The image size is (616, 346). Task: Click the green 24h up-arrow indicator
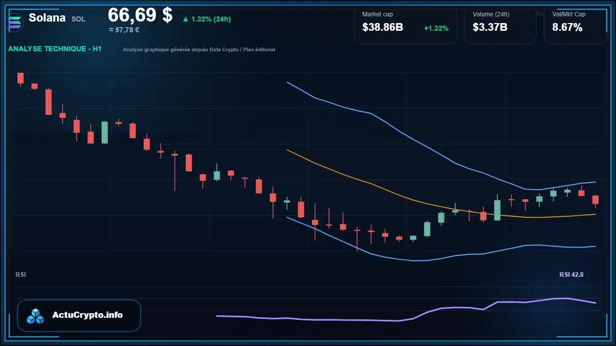pyautogui.click(x=185, y=19)
